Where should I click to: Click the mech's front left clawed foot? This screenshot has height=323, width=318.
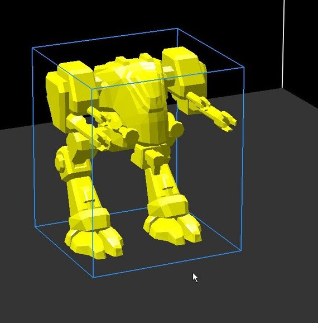click(x=94, y=243)
